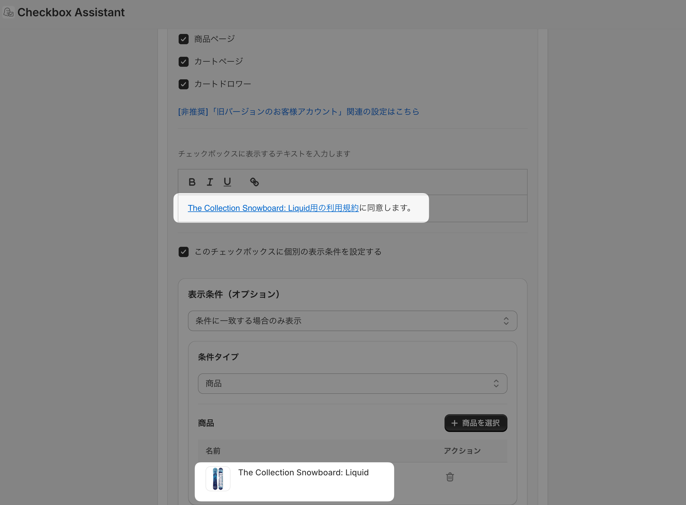The image size is (686, 505).
Task: Click the Checkbox Assistant app logo icon
Action: (8, 12)
